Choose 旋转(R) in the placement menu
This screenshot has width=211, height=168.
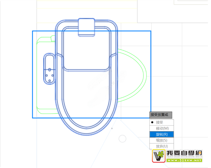pos(162,134)
